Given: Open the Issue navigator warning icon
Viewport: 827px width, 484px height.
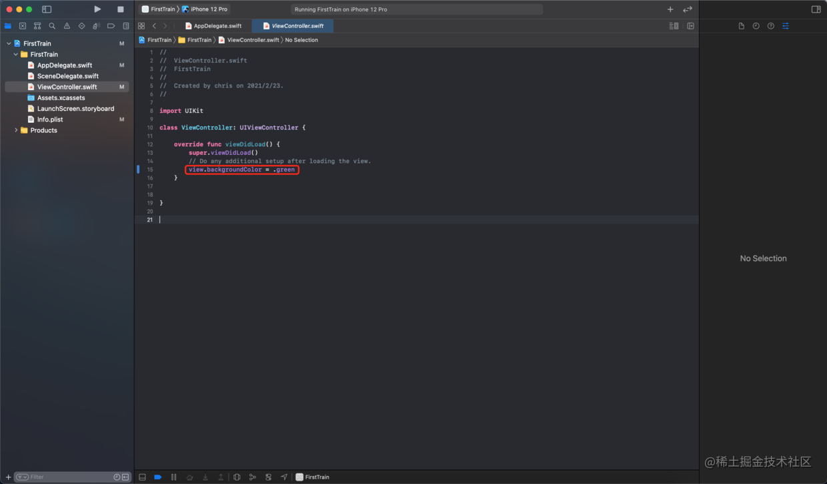Looking at the screenshot, I should click(67, 26).
